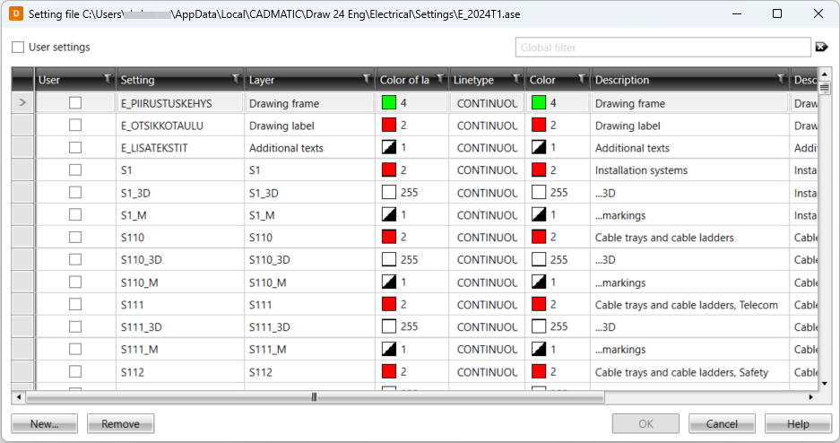Click the filter icon in Color column header

pyautogui.click(x=582, y=79)
